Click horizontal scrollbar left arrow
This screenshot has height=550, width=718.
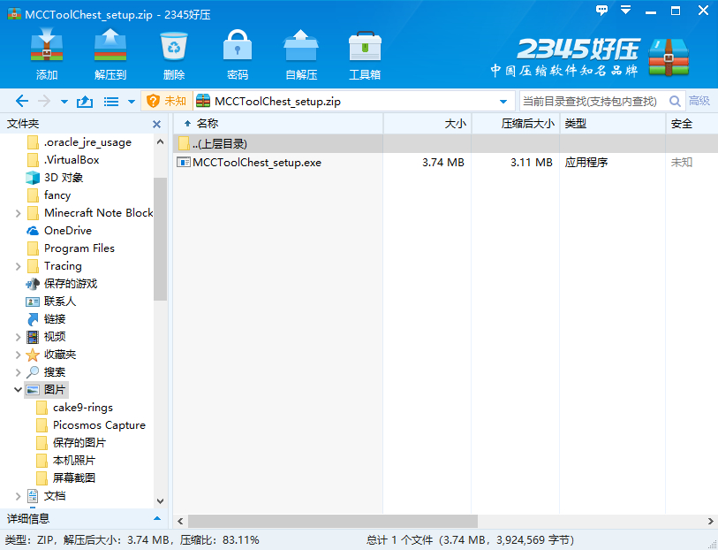(x=180, y=521)
